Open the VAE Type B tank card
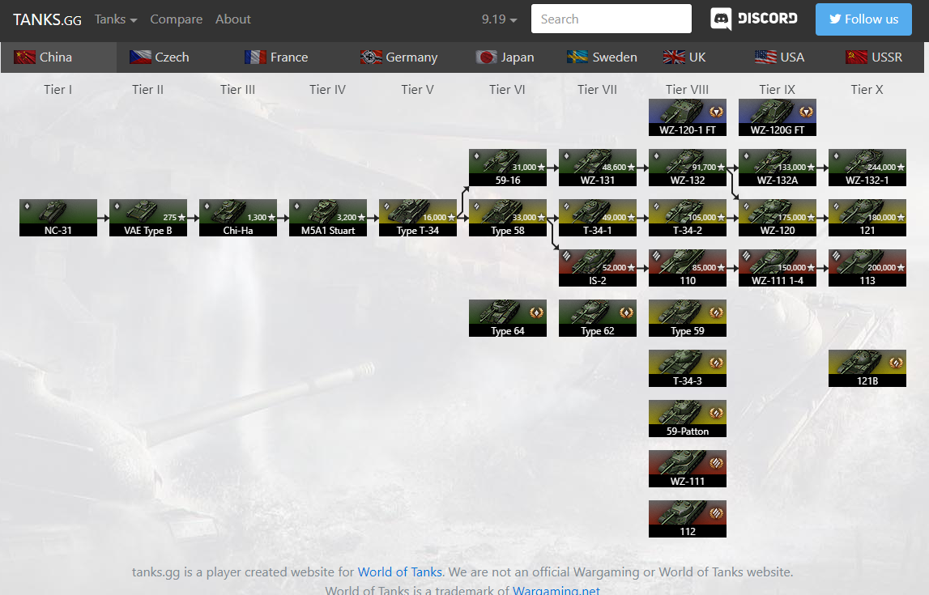929x595 pixels. pyautogui.click(x=148, y=218)
